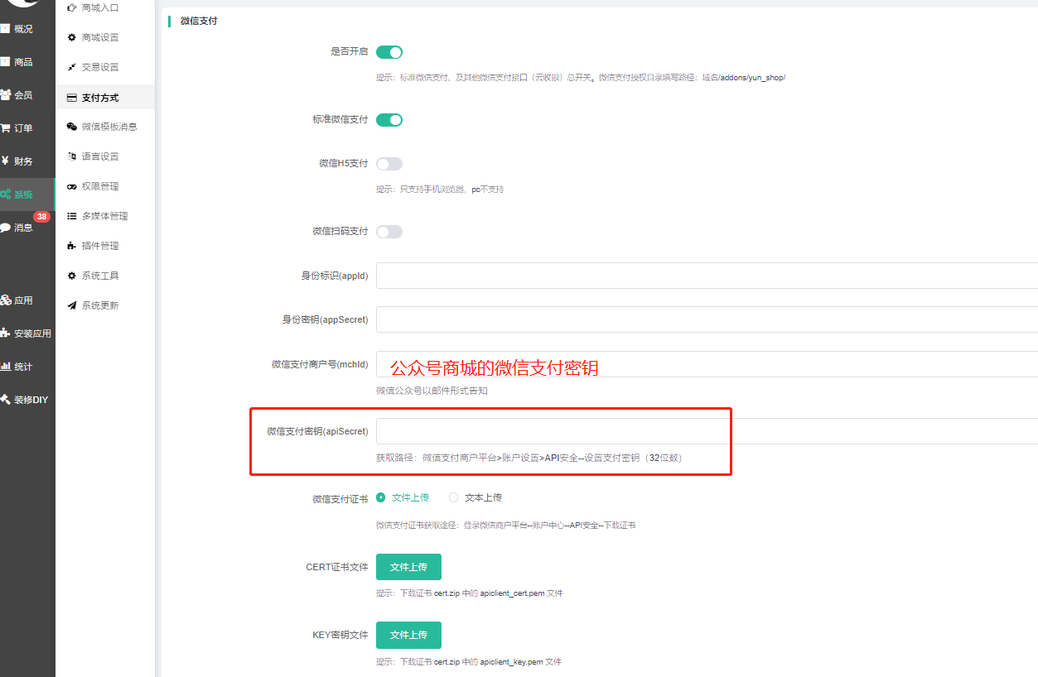Click the hint 微信公众号以邮件形式告知
This screenshot has height=677, width=1038.
click(432, 391)
